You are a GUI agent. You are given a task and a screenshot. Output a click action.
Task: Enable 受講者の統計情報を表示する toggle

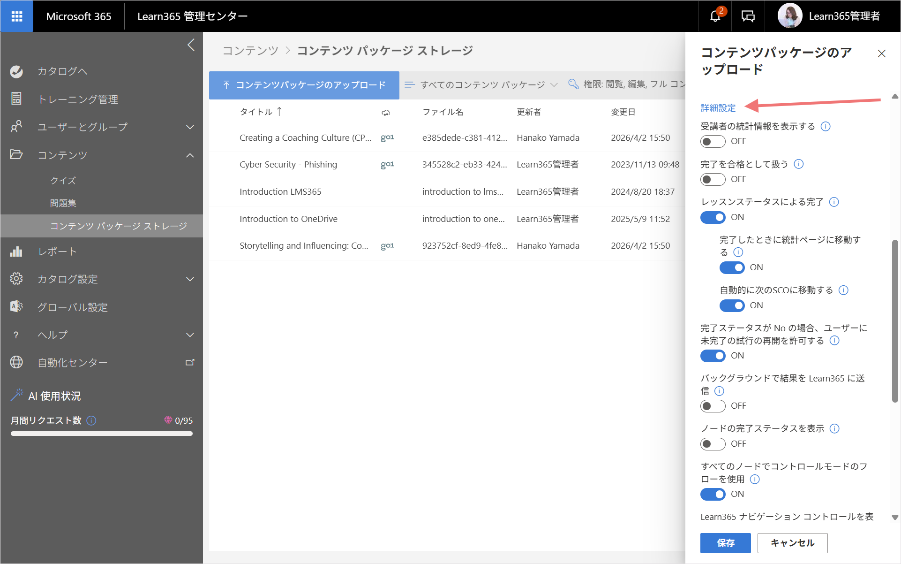click(x=713, y=141)
